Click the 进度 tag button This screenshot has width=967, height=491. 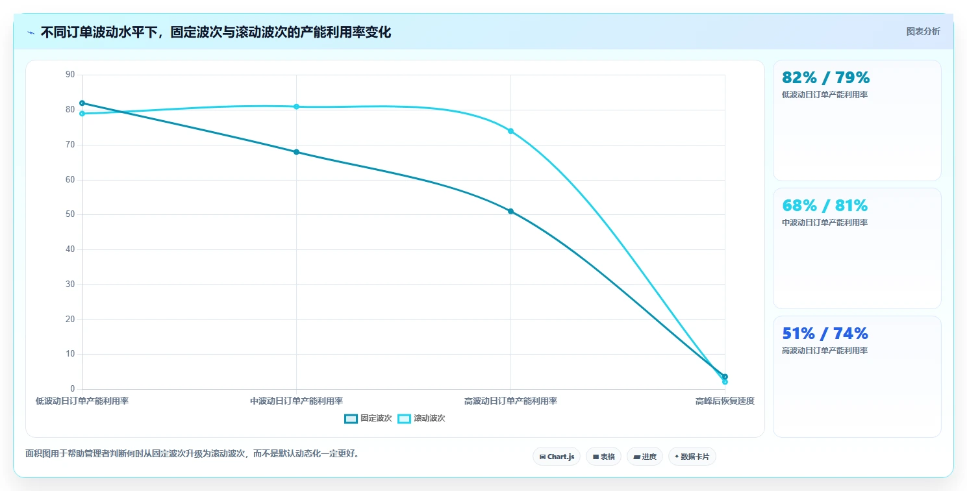[x=645, y=457]
